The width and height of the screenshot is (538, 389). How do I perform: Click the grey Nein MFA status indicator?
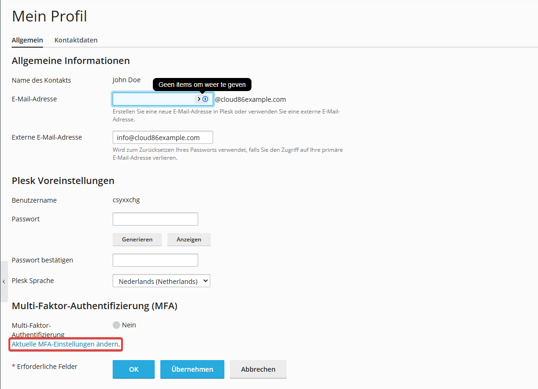(x=116, y=325)
